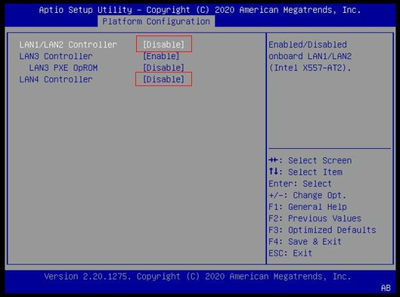The height and width of the screenshot is (297, 400).
Task: Click the 'ESC: Exit' hint
Action: pyautogui.click(x=290, y=253)
